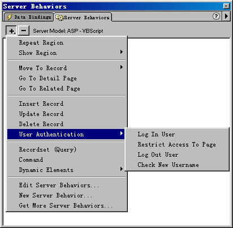Choose Repeat Region menu item
Viewport: 233px width, 228px height.
[67, 42]
